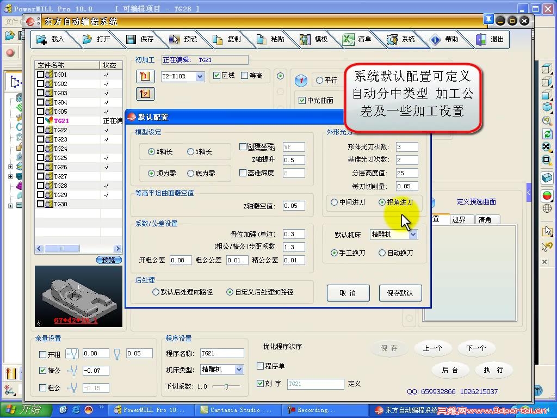Viewport: 557px width, 418px height.
Task: Open the 帮助 (Help) toolbar item
Action: (444, 39)
